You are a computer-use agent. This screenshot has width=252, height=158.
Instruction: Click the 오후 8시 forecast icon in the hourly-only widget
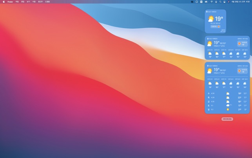point(231,53)
